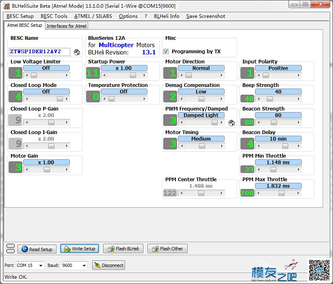The height and width of the screenshot is (284, 333).
Task: Click 'Write OK.' status bar text
Action: [16, 277]
